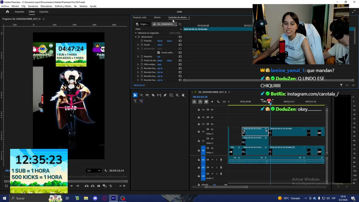359x202 pixels.
Task: Click the timeline timecode 00:03:03:24
Action: click(x=200, y=97)
